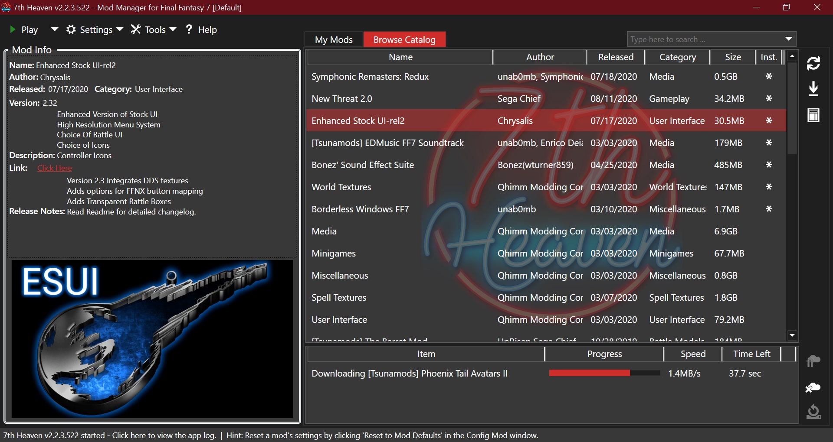The image size is (833, 442).
Task: Click Item column header in downloads
Action: pos(426,354)
